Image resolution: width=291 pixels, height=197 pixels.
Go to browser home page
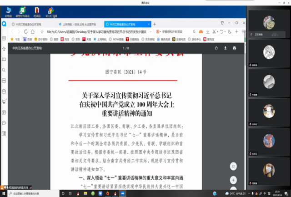click(x=33, y=32)
